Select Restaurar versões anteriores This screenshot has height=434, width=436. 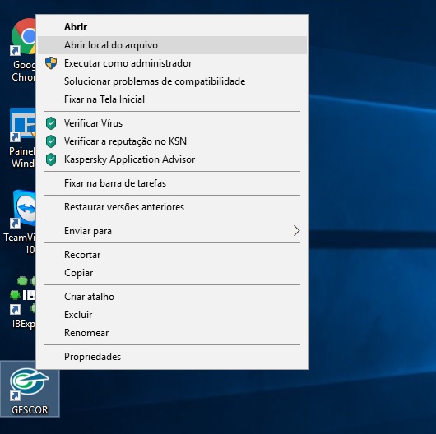pyautogui.click(x=172, y=207)
